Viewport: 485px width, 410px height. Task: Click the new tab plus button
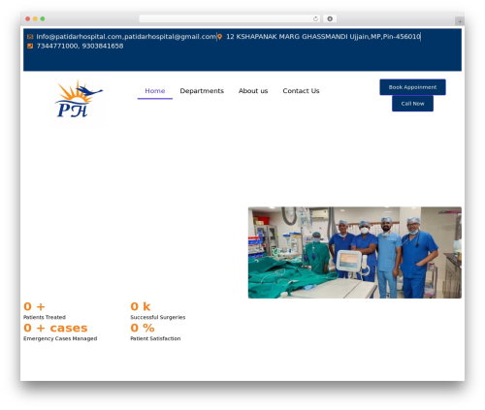[x=460, y=21]
